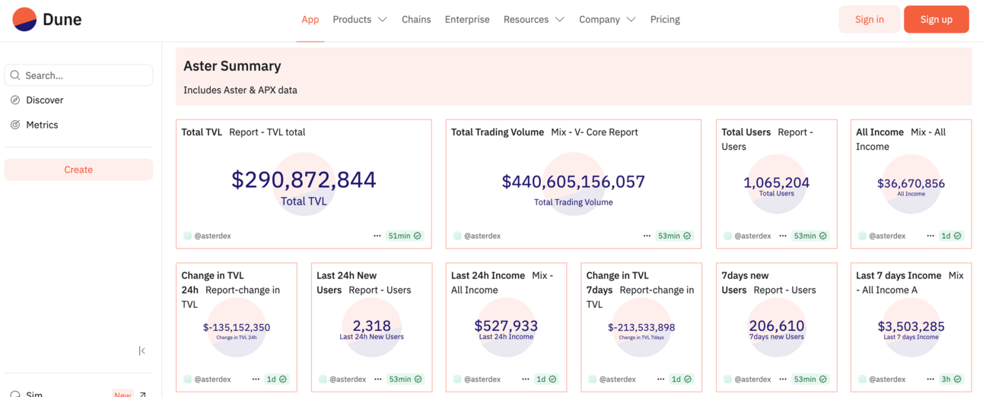Click 1d badge on Last 24h Income card
The image size is (983, 397).
click(x=547, y=379)
